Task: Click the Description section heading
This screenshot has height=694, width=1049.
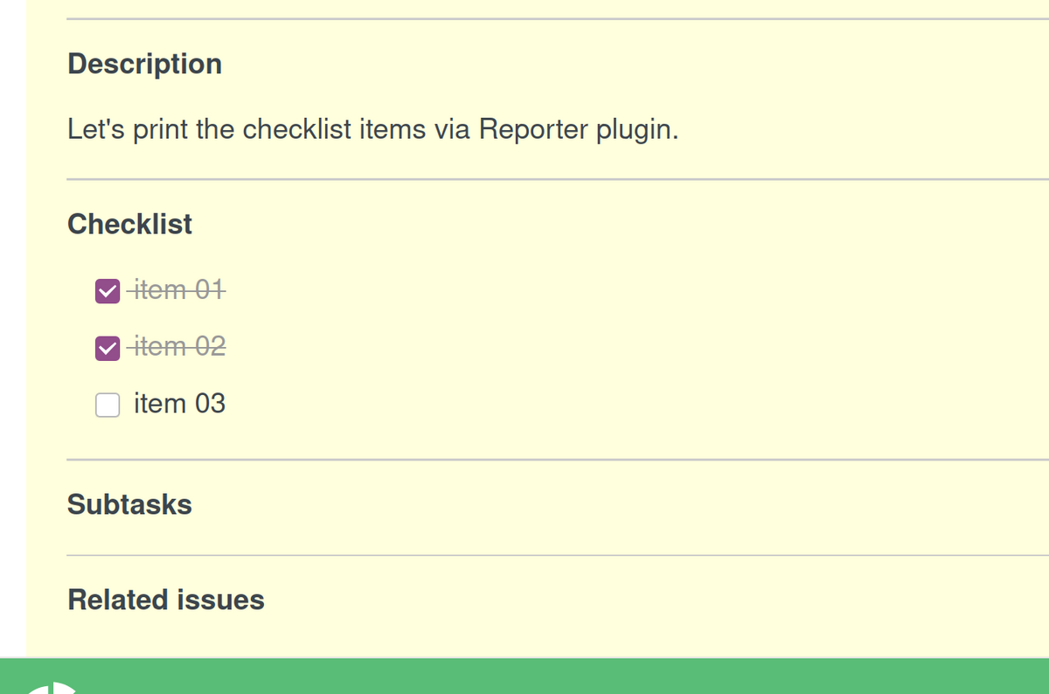Action: pos(144,64)
